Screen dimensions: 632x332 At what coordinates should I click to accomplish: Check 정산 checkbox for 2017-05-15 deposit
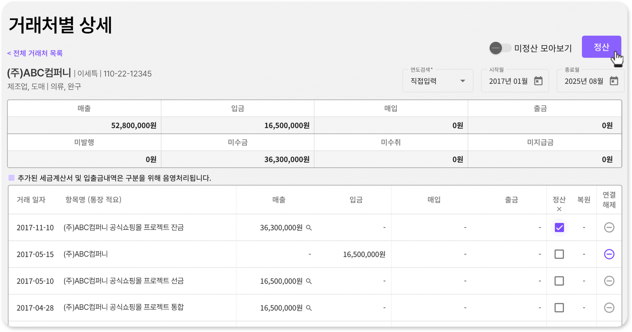click(559, 254)
